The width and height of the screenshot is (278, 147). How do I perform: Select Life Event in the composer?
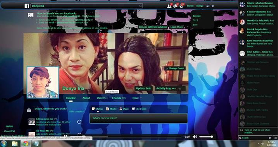tap(139, 109)
